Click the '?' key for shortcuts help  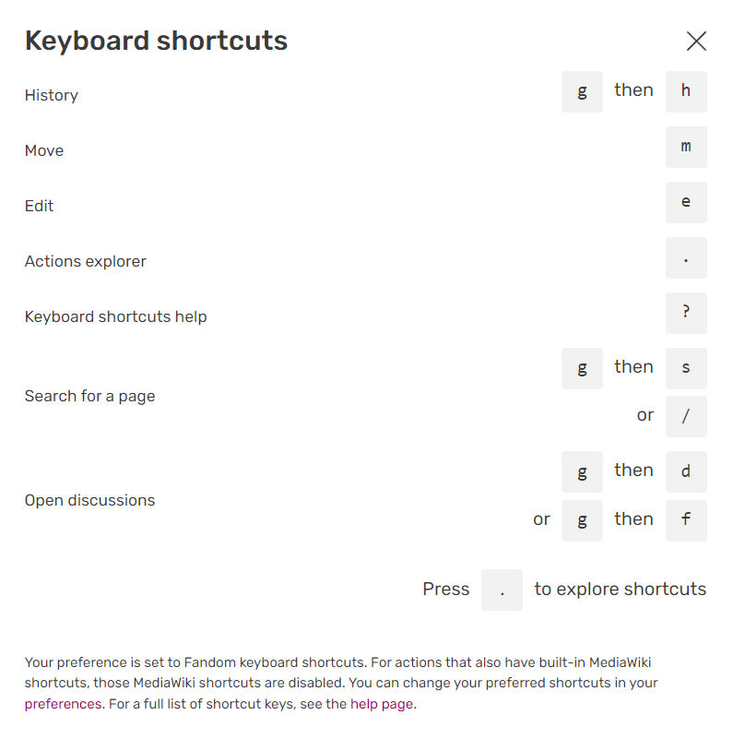coord(686,313)
